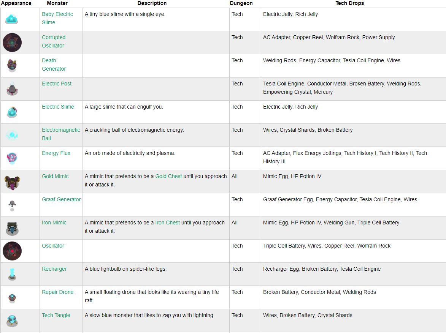Click the Corrupted Oscillator monster icon
446x333 pixels.
point(12,42)
